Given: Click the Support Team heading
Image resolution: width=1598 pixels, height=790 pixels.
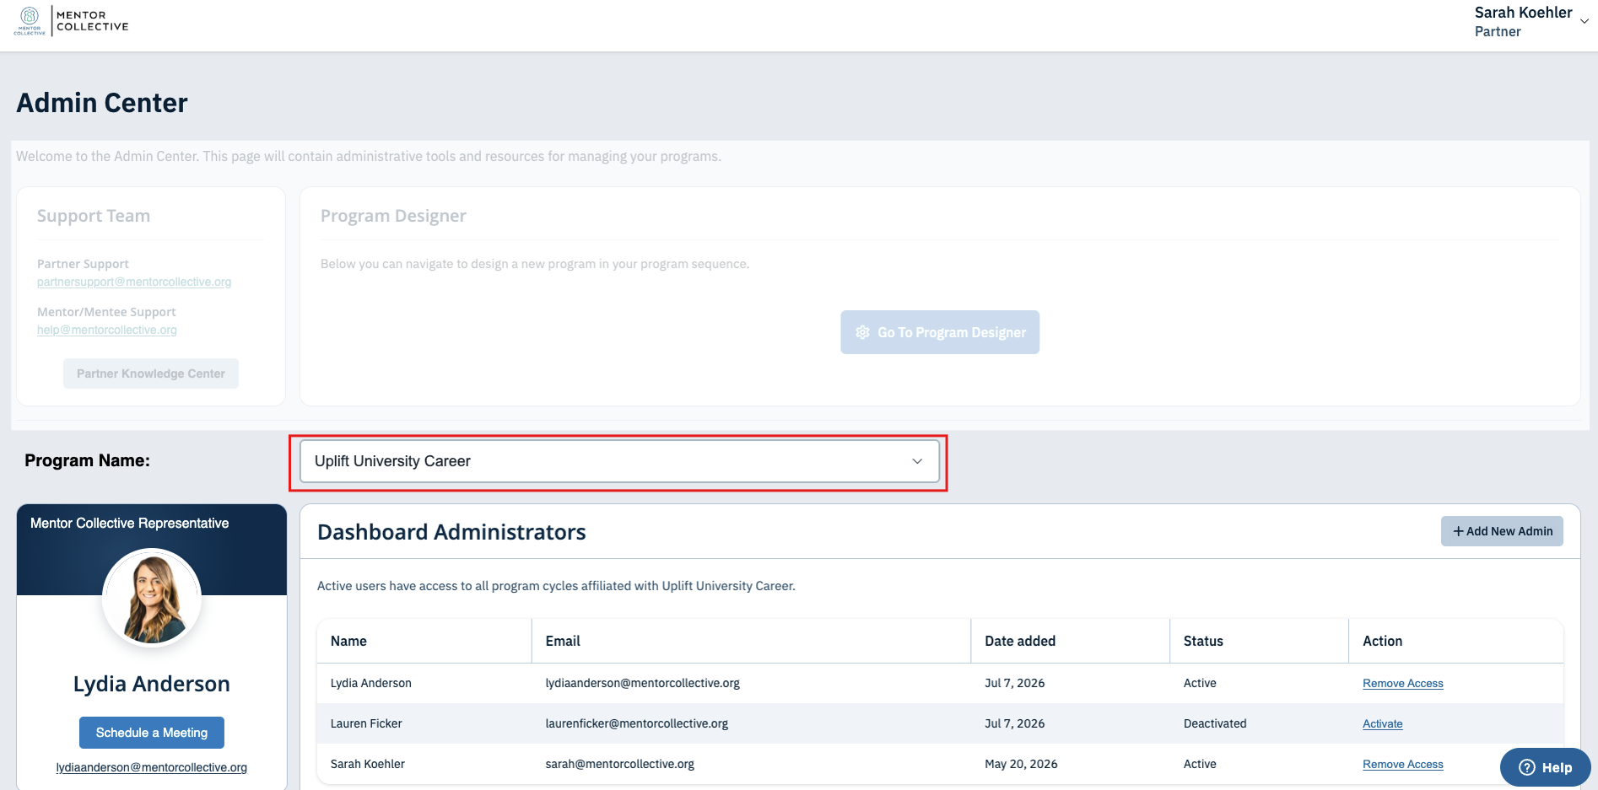Looking at the screenshot, I should pos(94,216).
